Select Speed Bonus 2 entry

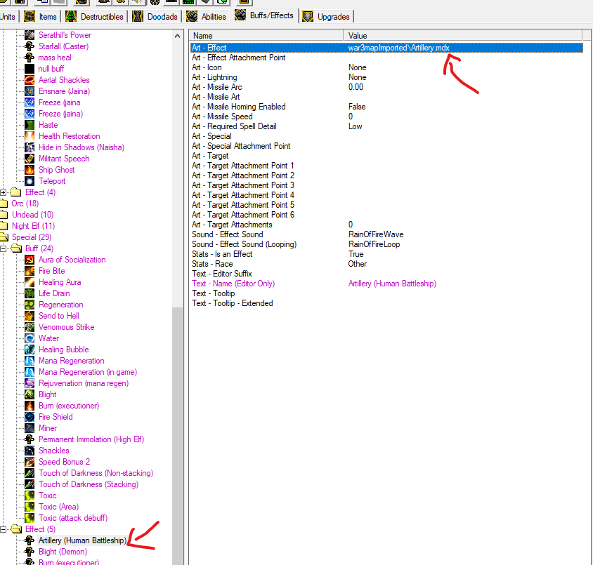65,462
